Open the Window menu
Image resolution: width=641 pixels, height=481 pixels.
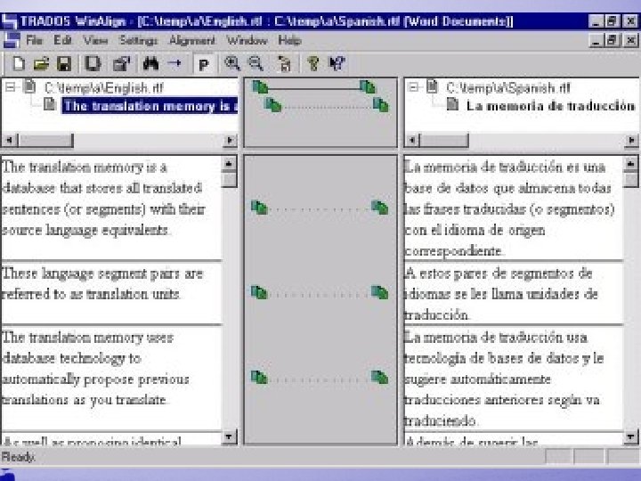[247, 40]
